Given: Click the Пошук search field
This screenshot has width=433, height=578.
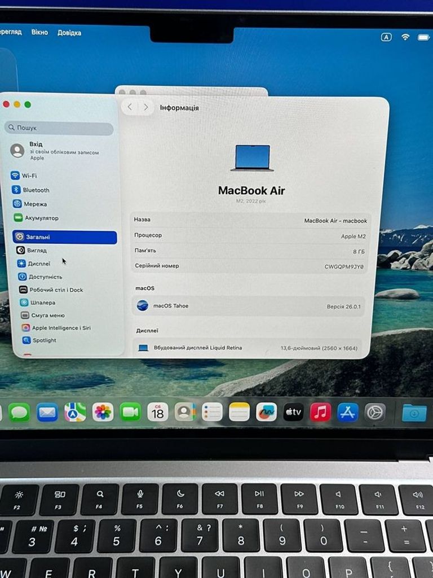Looking at the screenshot, I should click(x=59, y=128).
